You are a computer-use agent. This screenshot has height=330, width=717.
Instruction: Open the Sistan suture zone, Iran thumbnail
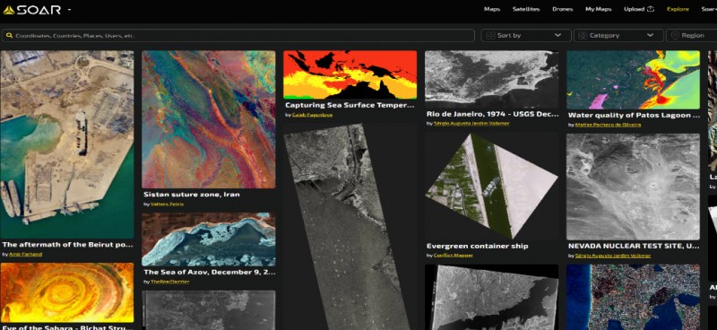tap(209, 119)
